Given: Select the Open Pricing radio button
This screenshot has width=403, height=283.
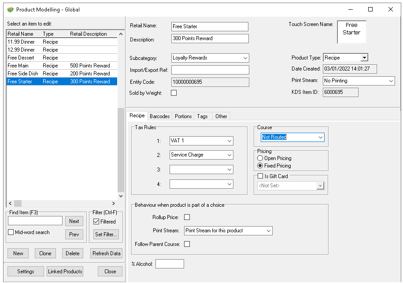Looking at the screenshot, I should click(260, 158).
